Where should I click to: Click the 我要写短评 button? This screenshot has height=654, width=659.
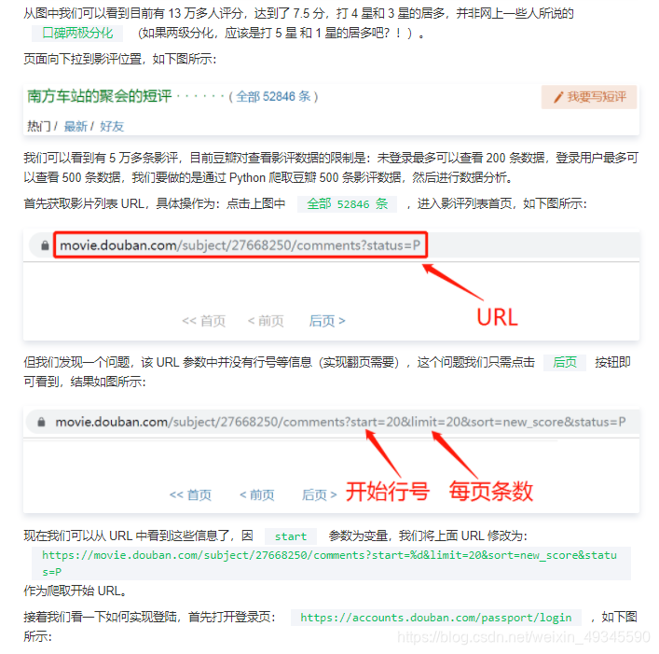589,97
